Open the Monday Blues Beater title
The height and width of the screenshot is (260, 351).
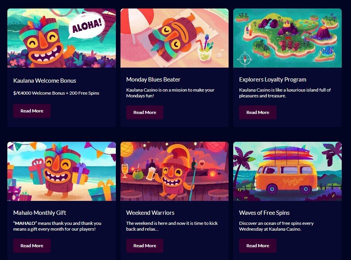click(x=153, y=80)
